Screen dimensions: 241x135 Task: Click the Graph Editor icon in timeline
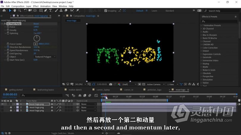[96, 96]
